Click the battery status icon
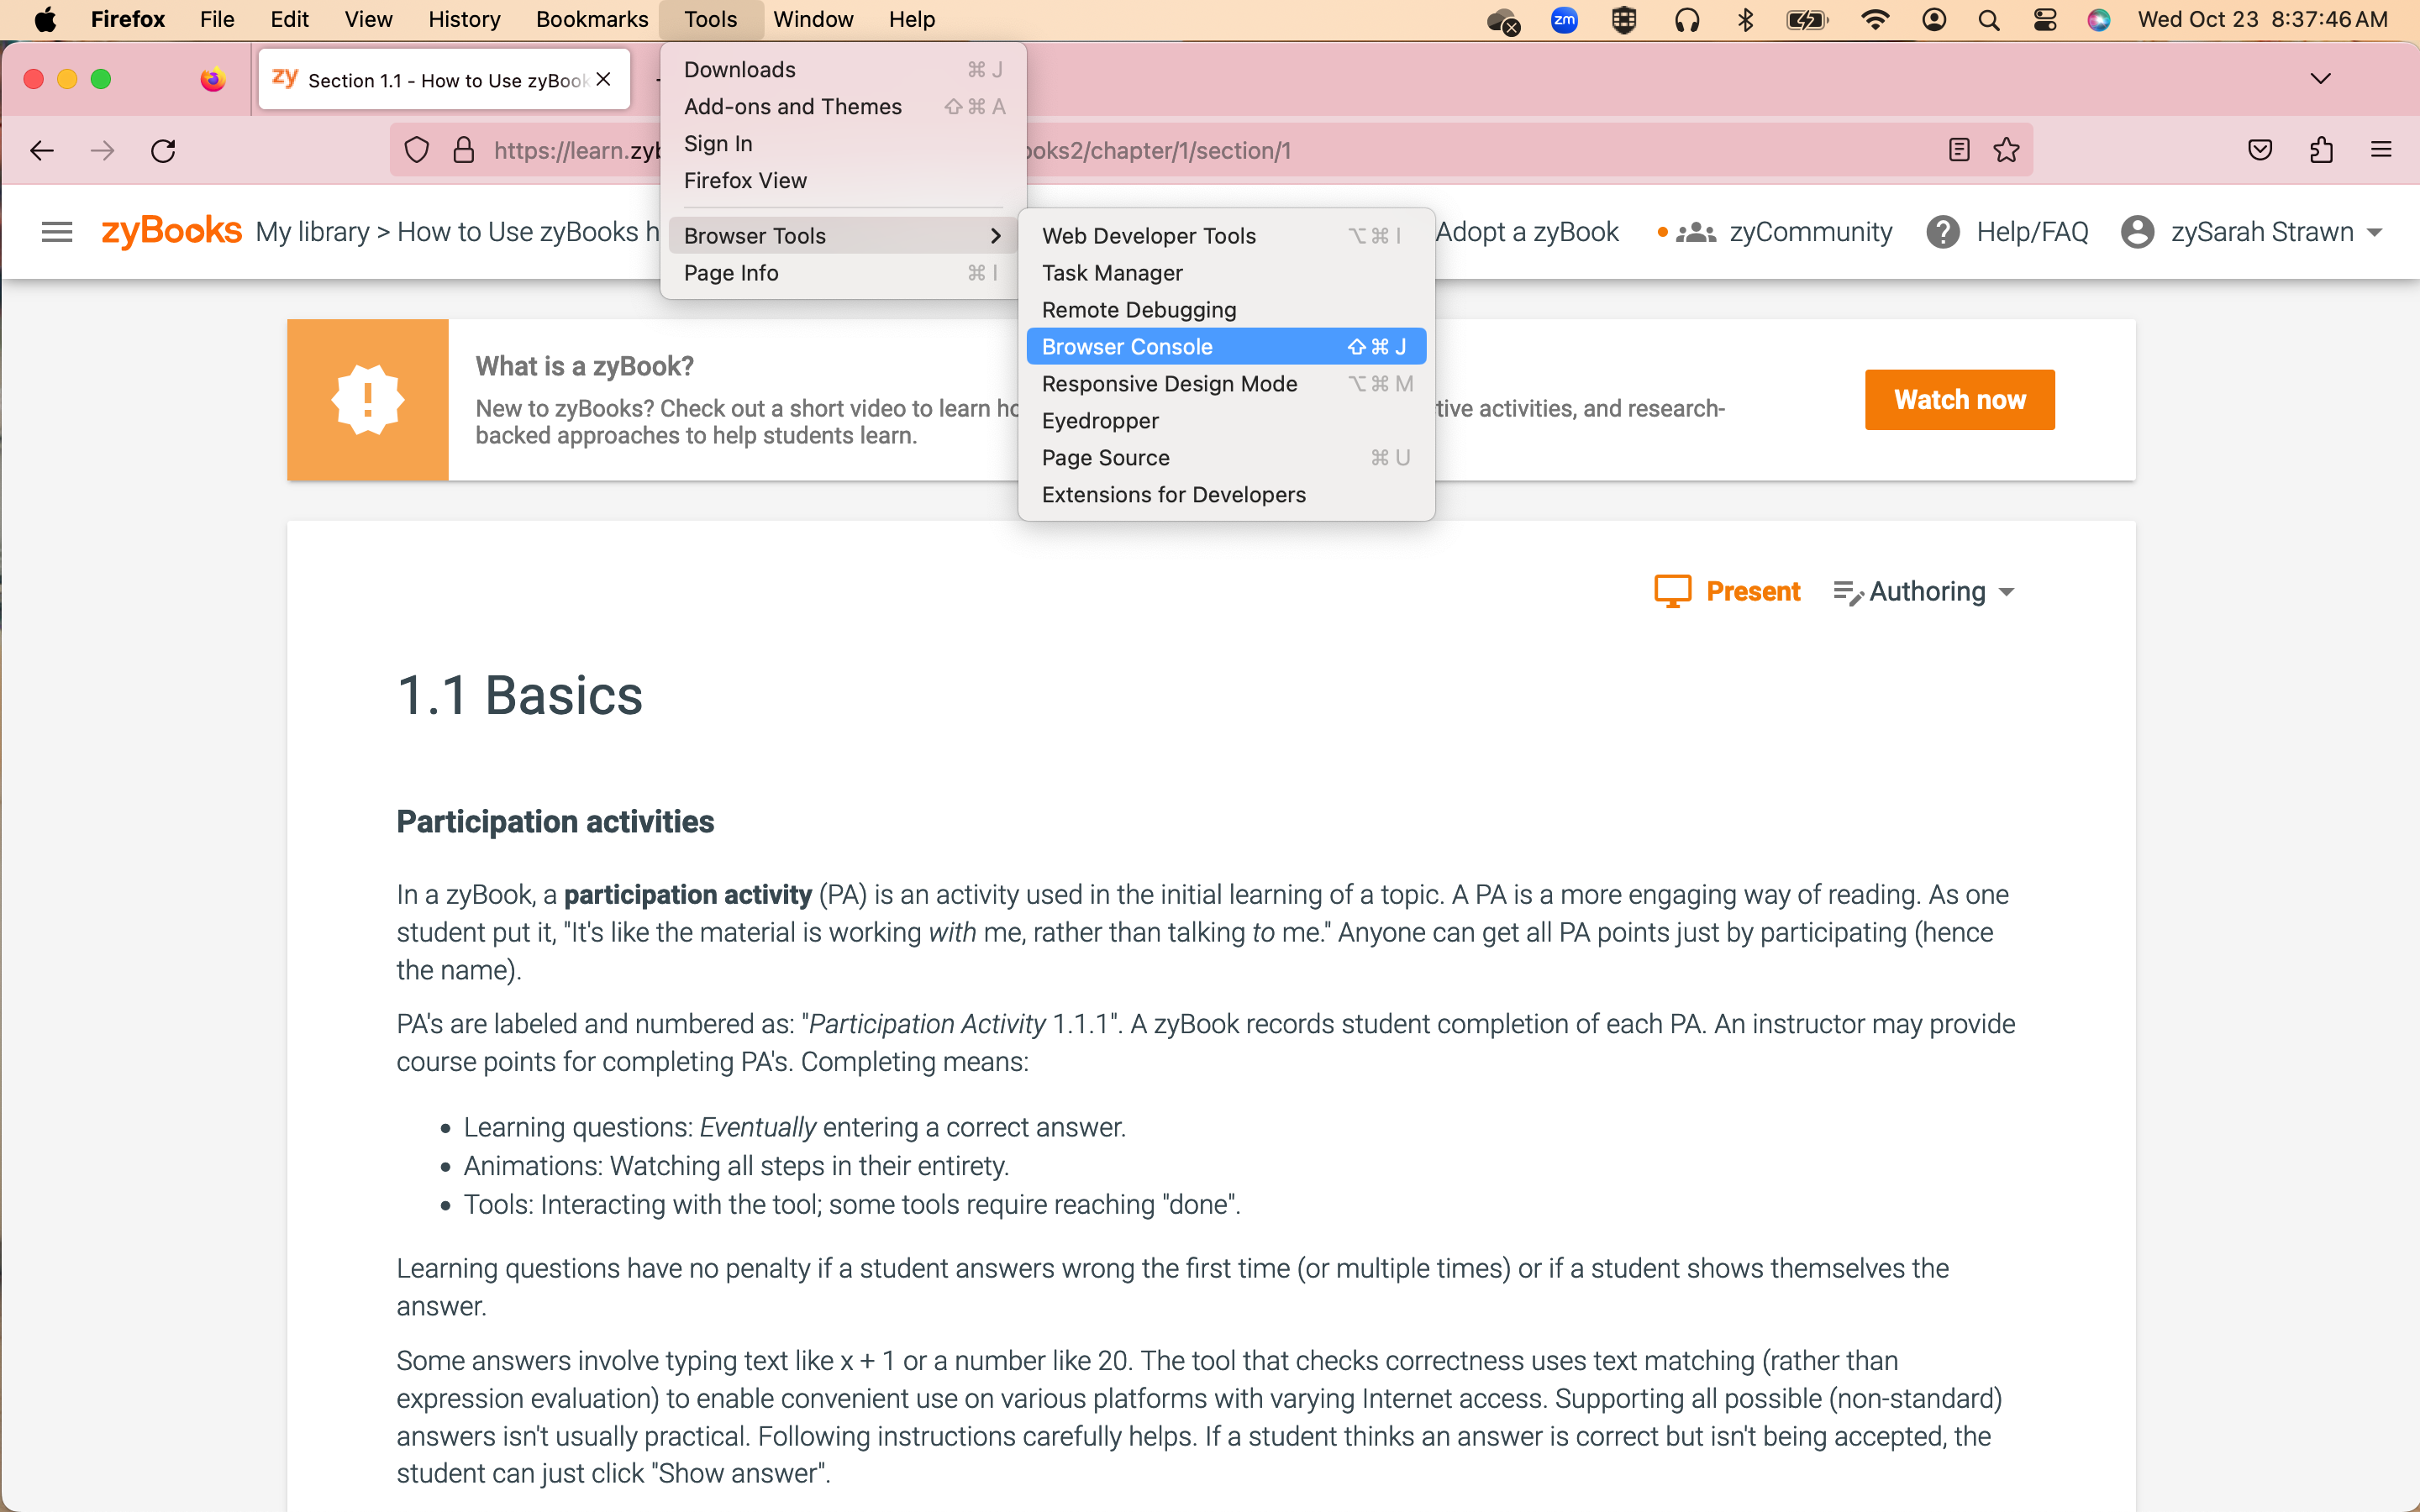Image resolution: width=2420 pixels, height=1512 pixels. [x=1807, y=19]
